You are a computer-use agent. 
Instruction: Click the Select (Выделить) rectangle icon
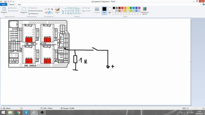click(x=24, y=9)
